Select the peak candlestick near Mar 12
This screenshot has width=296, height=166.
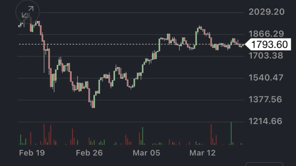click(x=199, y=28)
